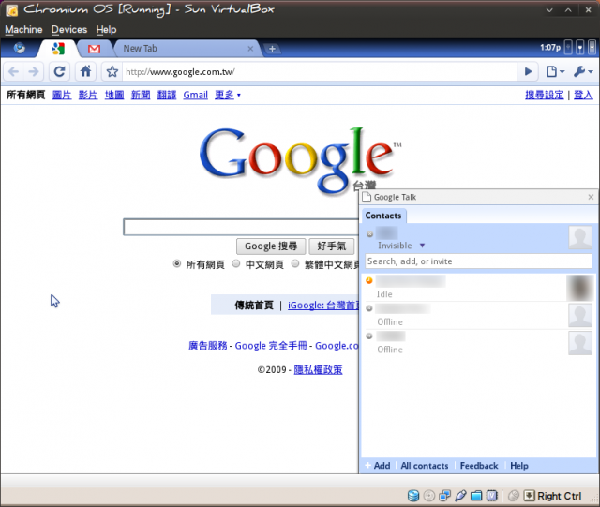
Task: Click the 1:07p clock in the tab strip
Action: (550, 48)
